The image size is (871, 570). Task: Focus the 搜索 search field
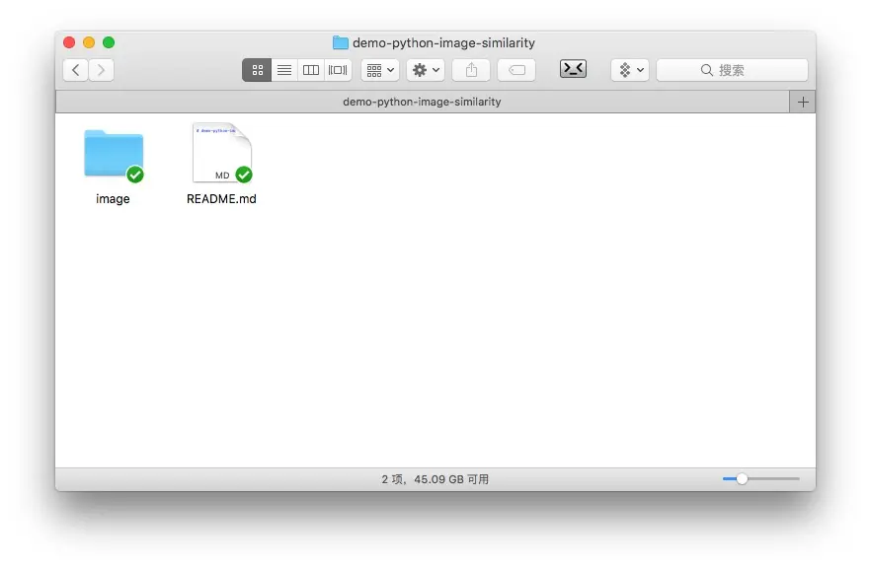point(732,70)
